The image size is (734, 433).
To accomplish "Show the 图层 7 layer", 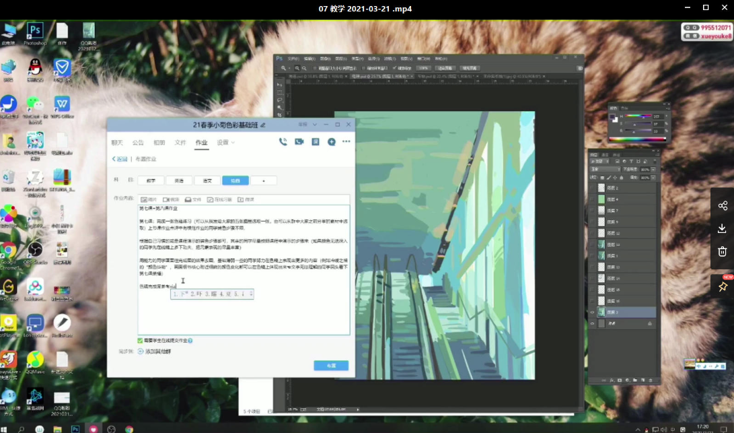I will 592,210.
